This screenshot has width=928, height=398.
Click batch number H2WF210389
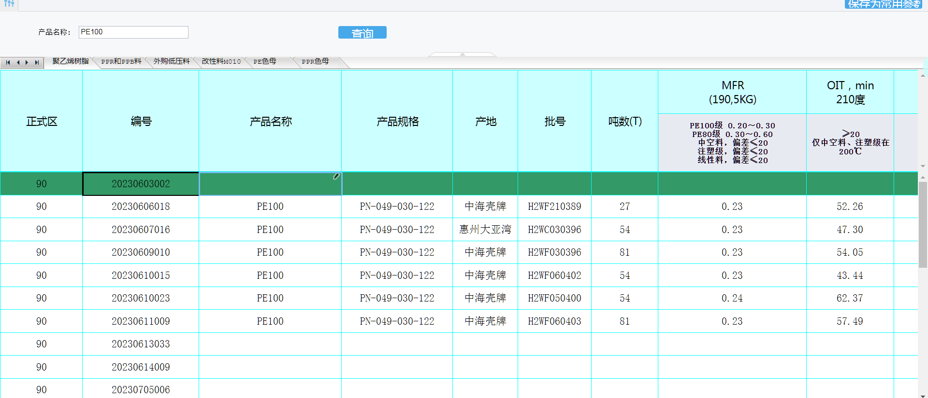pos(555,206)
